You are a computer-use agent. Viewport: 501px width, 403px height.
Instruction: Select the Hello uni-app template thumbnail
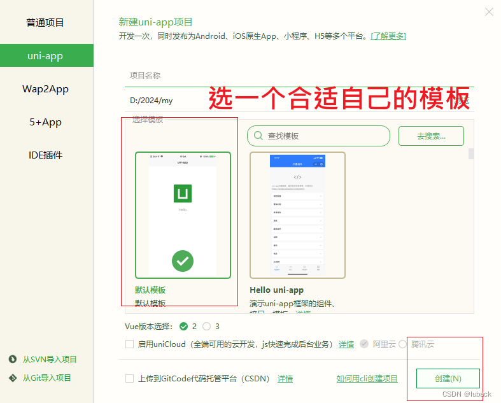point(297,215)
